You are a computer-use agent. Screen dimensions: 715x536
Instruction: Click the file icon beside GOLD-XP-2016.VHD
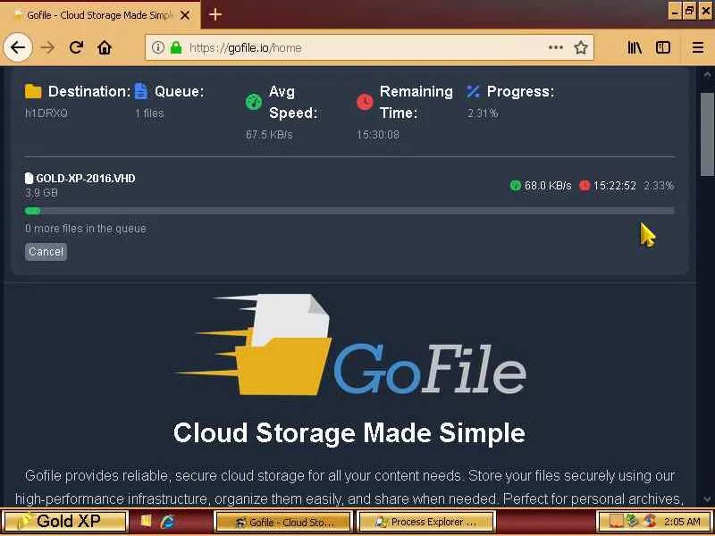click(29, 178)
